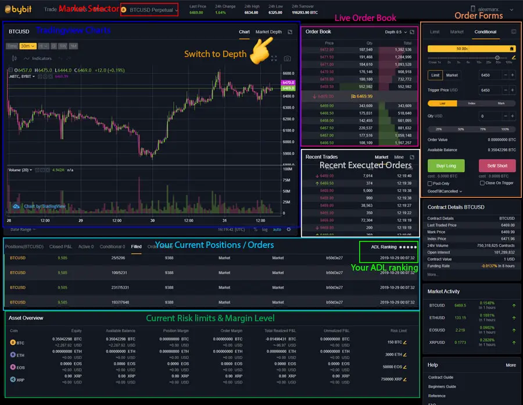The width and height of the screenshot is (523, 405).
Task: Click the 50.00x leverage bar
Action: [471, 49]
